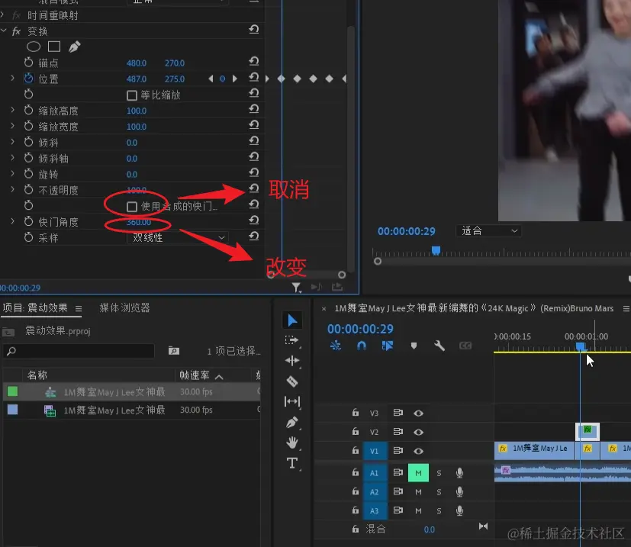The width and height of the screenshot is (631, 547).
Task: Unmute track A1 with the M button
Action: (x=419, y=473)
